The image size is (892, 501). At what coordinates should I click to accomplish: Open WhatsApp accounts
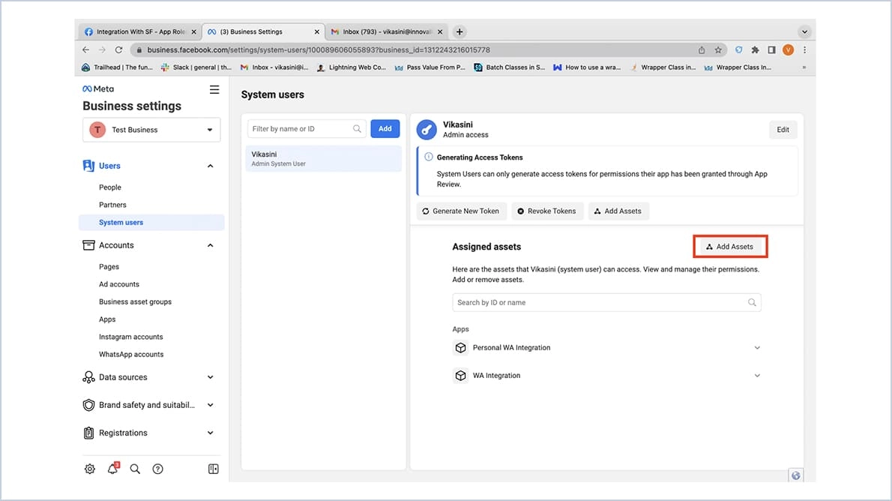pos(131,354)
